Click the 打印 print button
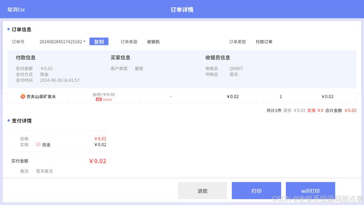364x205 pixels. pyautogui.click(x=256, y=191)
